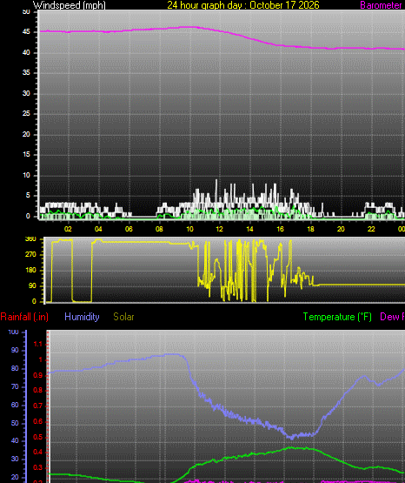Screen dimensions: 405x483
Task: Click the '12' hour label on time axis
Action: point(219,229)
